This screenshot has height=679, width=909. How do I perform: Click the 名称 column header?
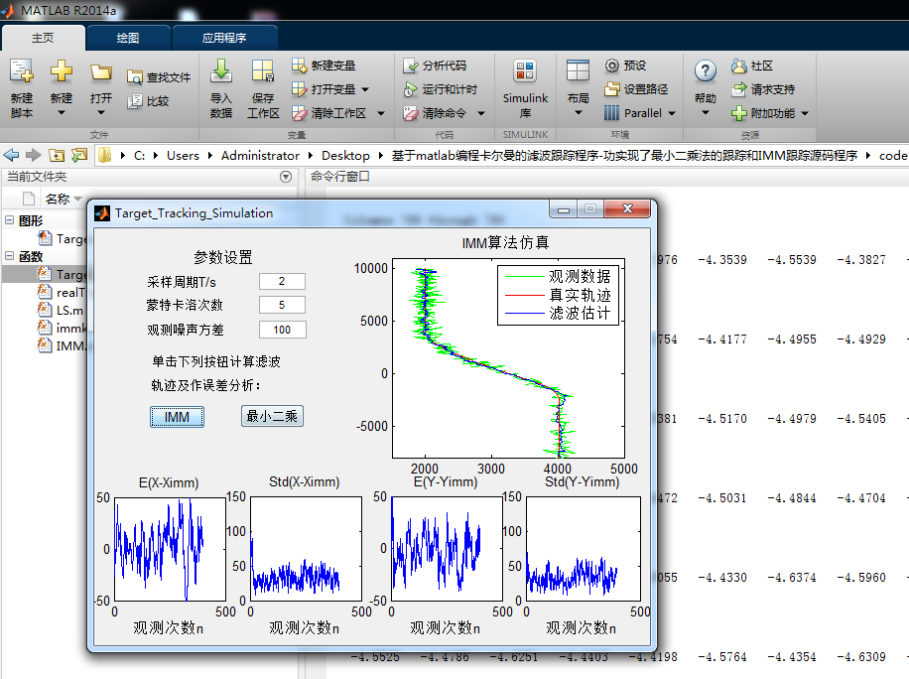tap(58, 199)
